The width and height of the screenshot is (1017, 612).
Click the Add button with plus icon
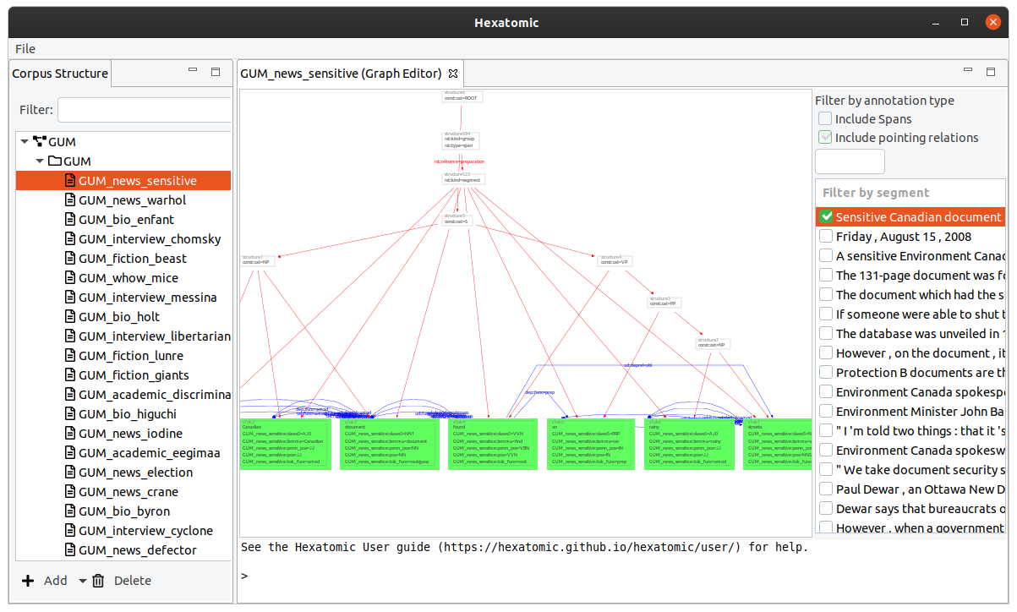44,581
